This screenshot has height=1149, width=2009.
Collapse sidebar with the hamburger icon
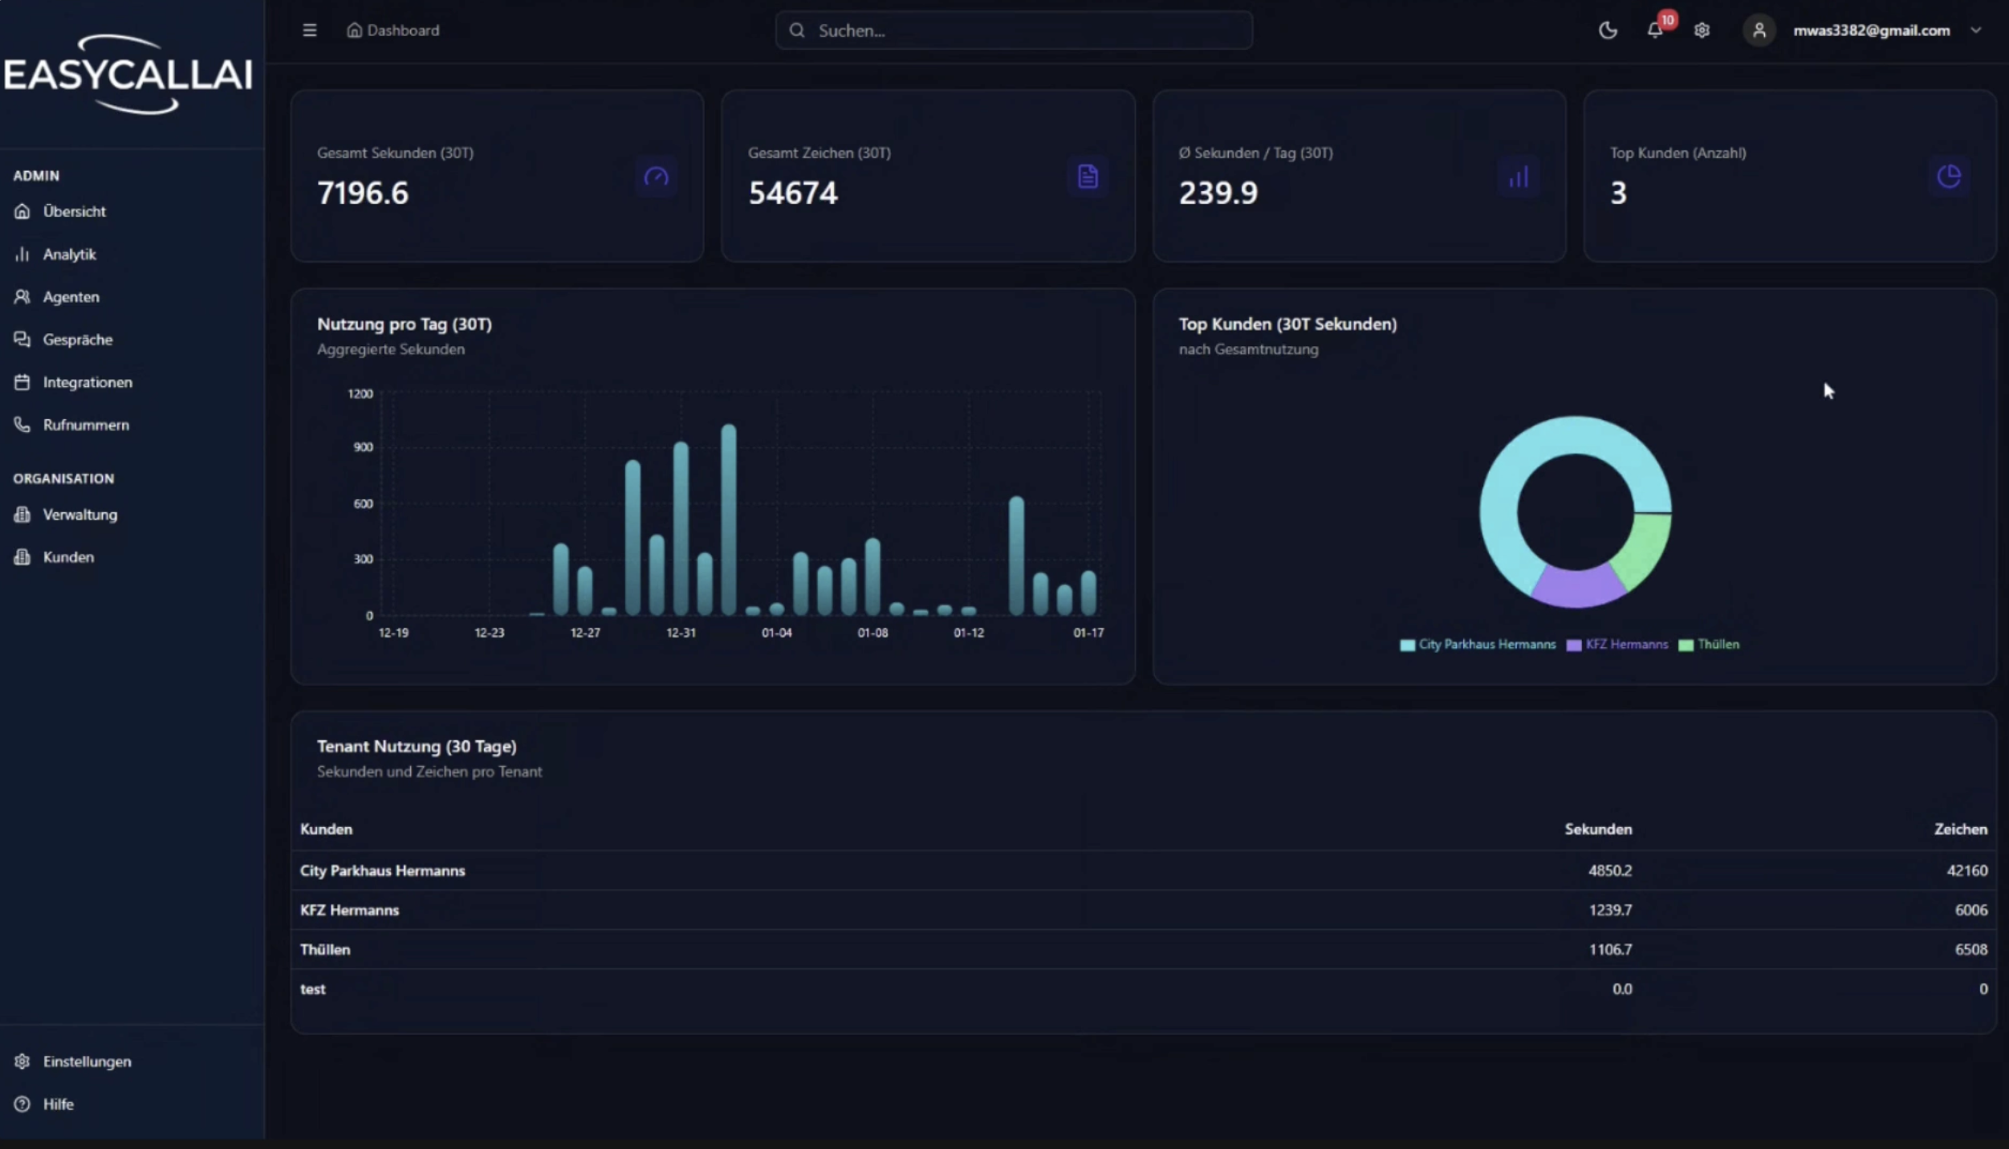(309, 31)
